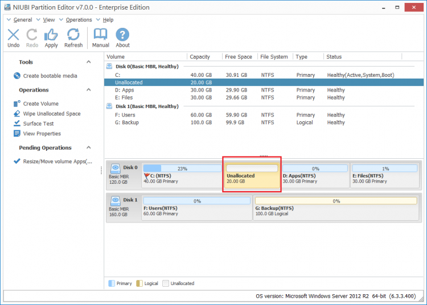
Task: Select the D: Apps partition block
Action: coord(315,176)
